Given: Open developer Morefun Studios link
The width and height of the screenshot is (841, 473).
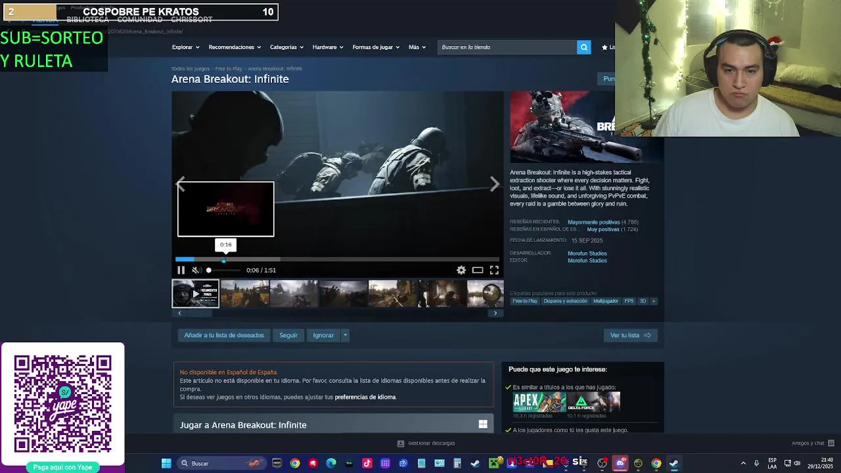Looking at the screenshot, I should 587,253.
